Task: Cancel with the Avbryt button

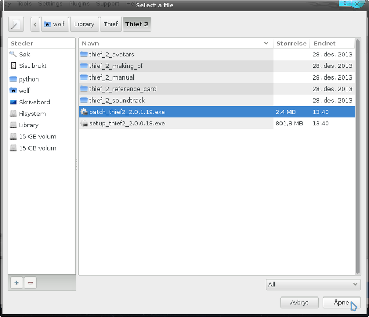Action: pyautogui.click(x=299, y=302)
